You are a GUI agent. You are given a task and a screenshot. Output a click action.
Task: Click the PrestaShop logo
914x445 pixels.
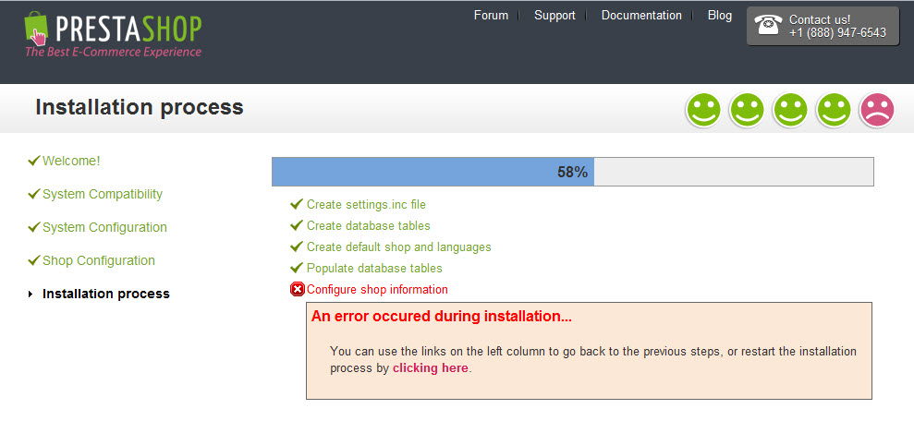tap(113, 34)
